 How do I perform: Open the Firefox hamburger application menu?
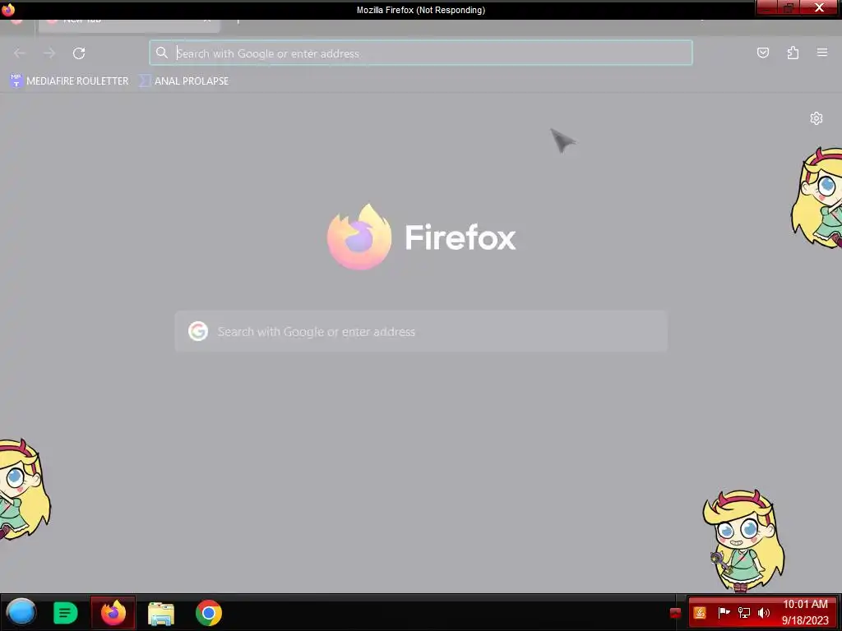coord(821,53)
